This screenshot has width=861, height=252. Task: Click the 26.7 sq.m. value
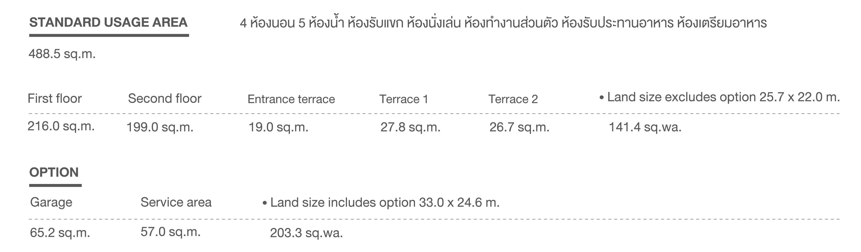[x=519, y=127]
